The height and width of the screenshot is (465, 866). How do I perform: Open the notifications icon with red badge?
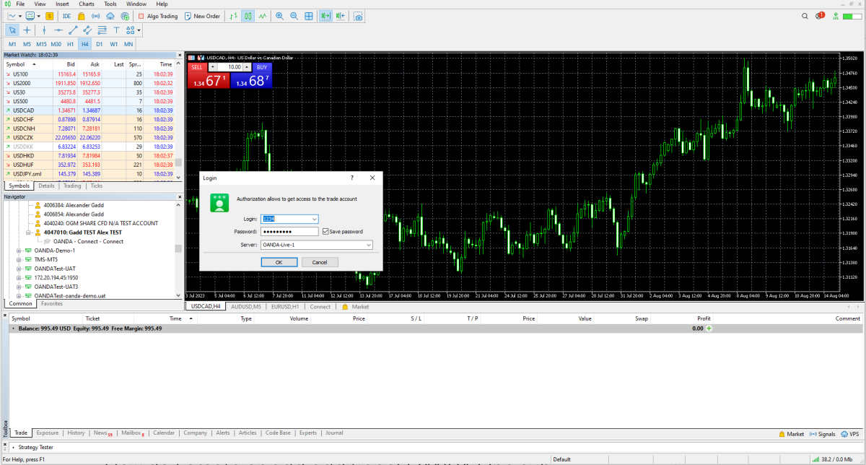click(820, 16)
